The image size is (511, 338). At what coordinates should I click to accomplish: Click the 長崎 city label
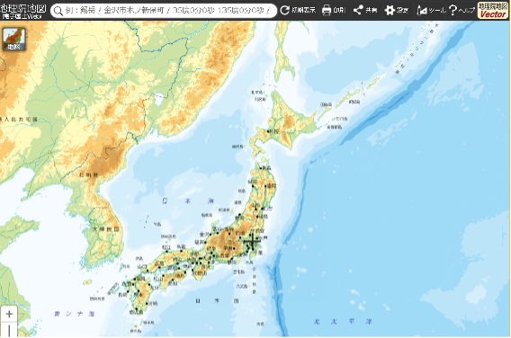122,295
